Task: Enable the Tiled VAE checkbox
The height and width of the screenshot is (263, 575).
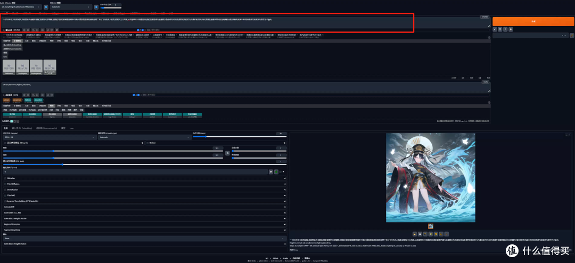Action: pos(5,195)
